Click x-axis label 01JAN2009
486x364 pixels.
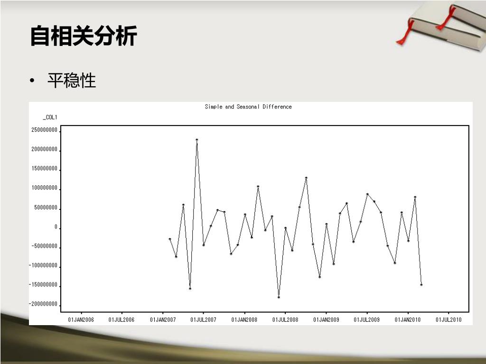pyautogui.click(x=326, y=320)
